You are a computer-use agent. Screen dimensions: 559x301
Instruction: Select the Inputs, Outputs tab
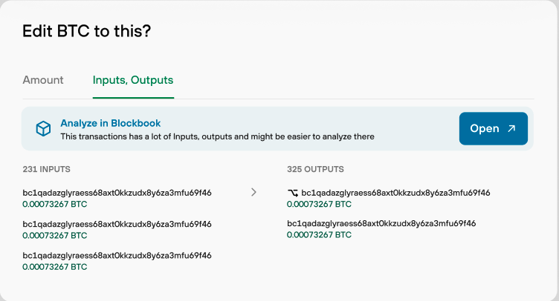tap(133, 80)
